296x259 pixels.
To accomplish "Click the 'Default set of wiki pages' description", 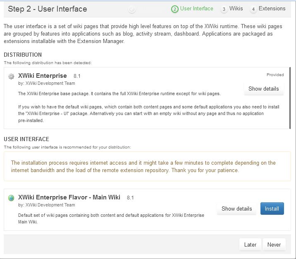I will [111, 218].
